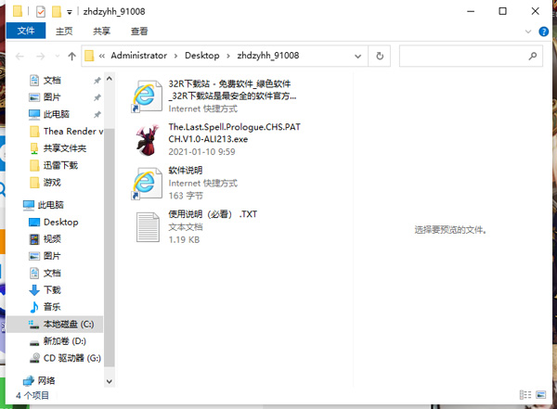
Task: Click the file name 使用说明 (必看) .TXT
Action: click(x=213, y=214)
